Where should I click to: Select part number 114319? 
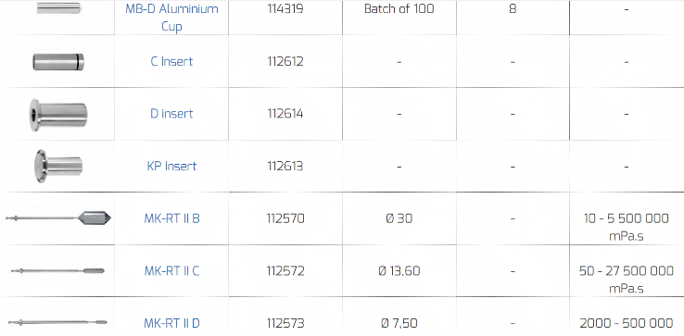pos(285,8)
